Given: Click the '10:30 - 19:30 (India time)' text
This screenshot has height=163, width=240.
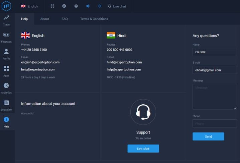Looking at the screenshot, I should 121,77.
